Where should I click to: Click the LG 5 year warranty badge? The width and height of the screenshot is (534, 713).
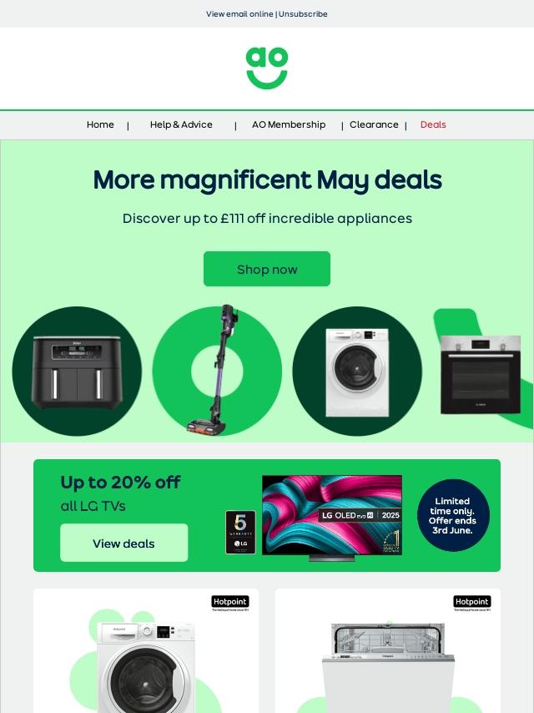tap(240, 532)
